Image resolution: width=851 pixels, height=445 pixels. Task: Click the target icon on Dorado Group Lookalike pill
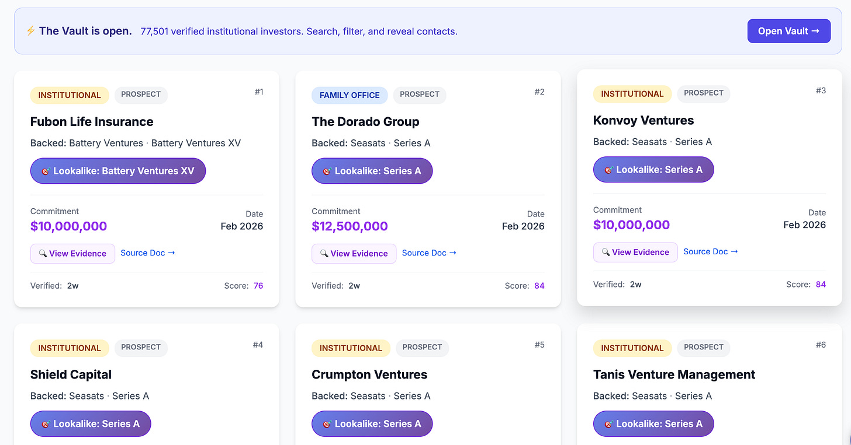click(327, 171)
